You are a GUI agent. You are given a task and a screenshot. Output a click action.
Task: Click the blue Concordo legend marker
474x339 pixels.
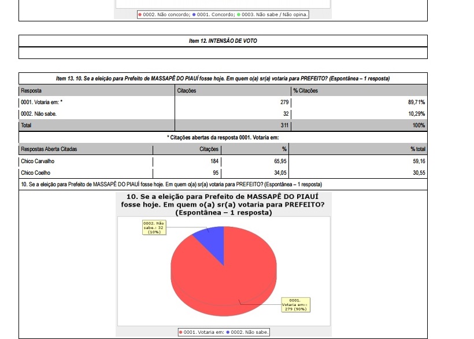pos(194,14)
